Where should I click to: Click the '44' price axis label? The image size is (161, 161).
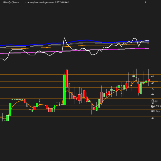pyautogui.click(x=153, y=94)
